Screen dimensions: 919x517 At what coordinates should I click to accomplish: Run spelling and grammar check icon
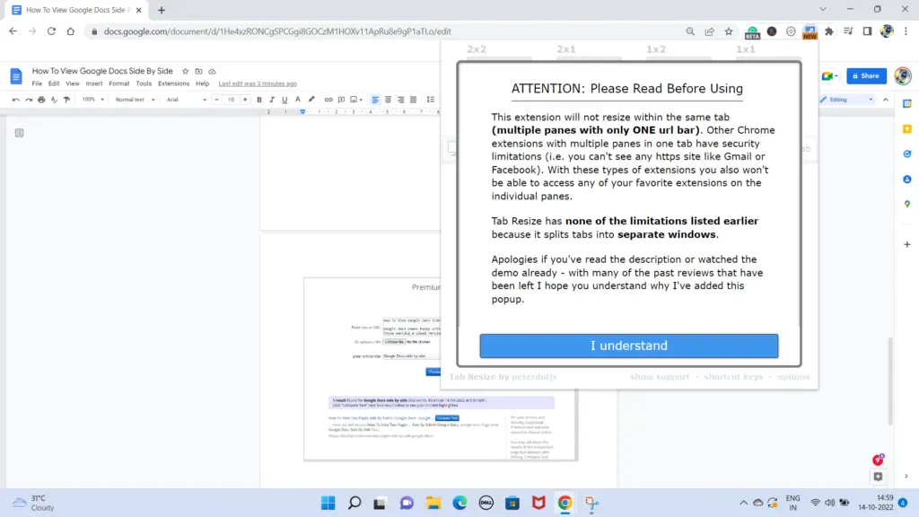click(x=54, y=100)
